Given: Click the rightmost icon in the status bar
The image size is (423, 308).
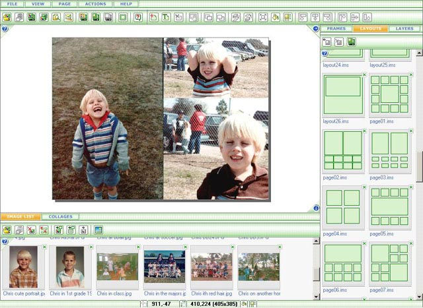Looking at the screenshot, I should (x=252, y=304).
